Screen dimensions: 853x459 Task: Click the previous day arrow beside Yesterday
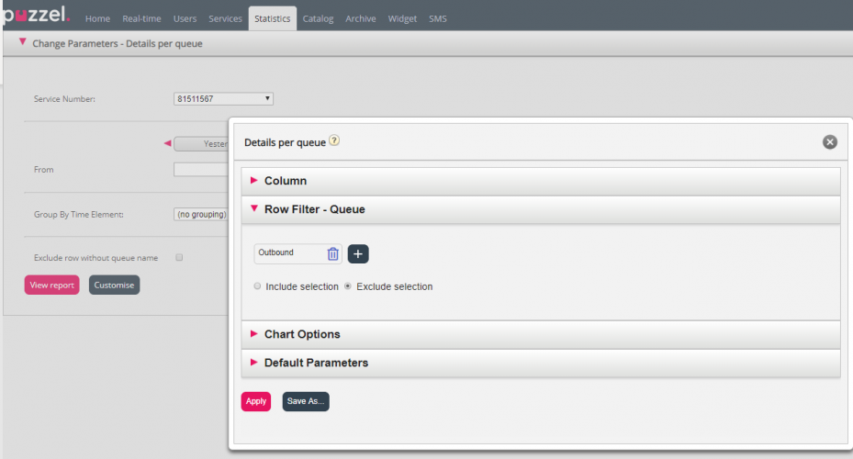pos(167,143)
